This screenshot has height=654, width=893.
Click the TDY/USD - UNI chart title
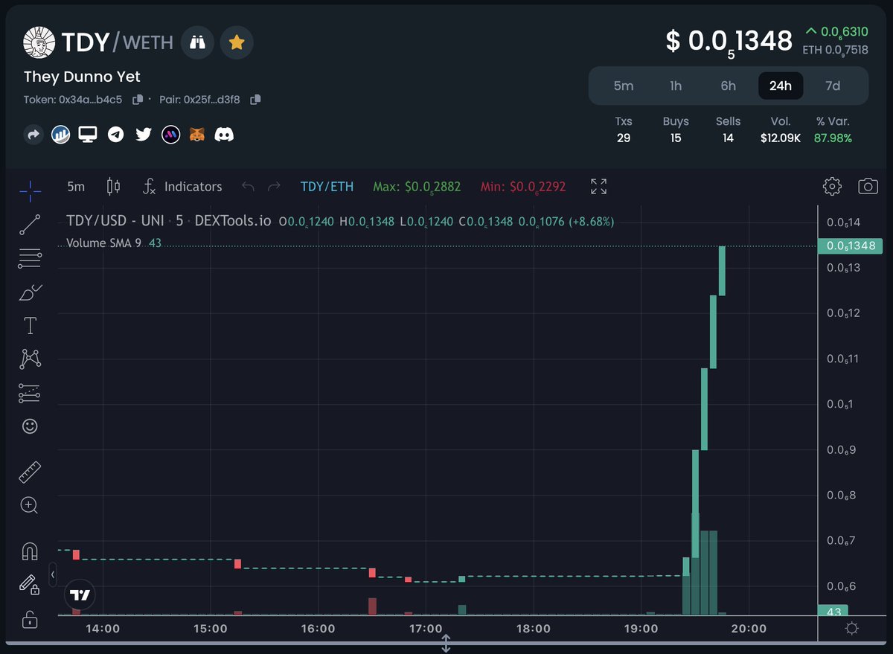coord(168,221)
